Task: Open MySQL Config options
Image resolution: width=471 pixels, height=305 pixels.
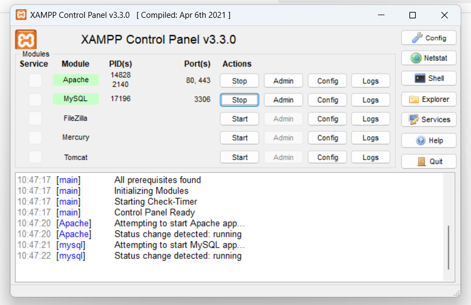Action: (x=327, y=100)
